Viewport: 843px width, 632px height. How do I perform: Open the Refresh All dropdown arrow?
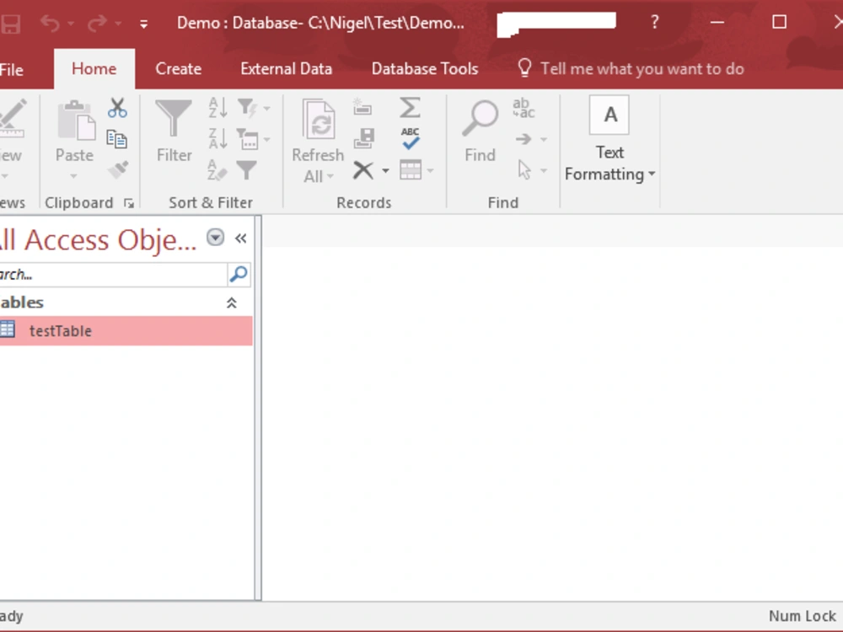point(332,177)
